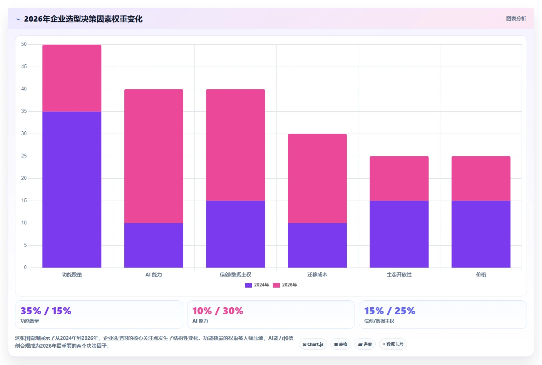Click the 信创/数据主权 x-axis label
Viewport: 542px width, 365px height.
point(236,275)
